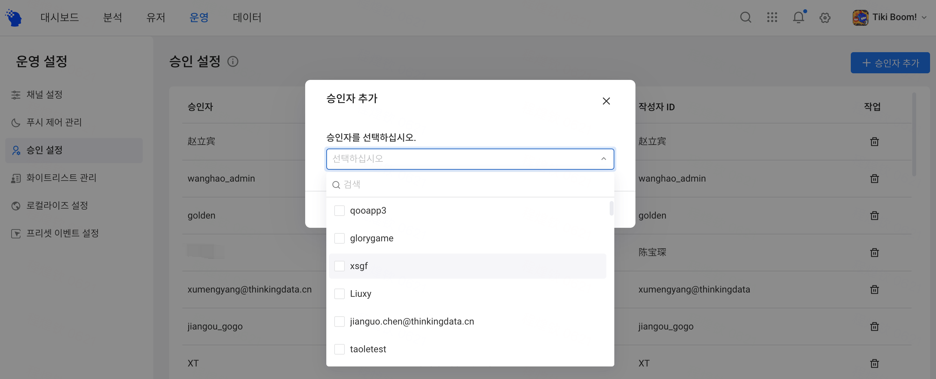Click jiangou_gogo in 승인자 column
The image size is (936, 379).
pyautogui.click(x=215, y=327)
